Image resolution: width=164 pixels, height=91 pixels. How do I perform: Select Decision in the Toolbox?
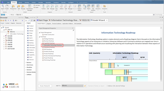(x=31, y=59)
